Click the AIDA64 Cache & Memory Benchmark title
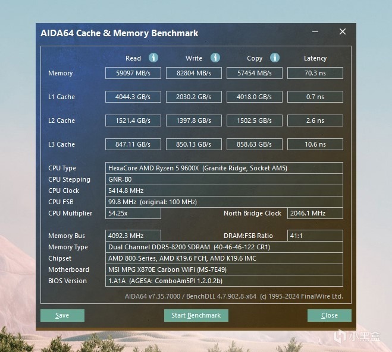The width and height of the screenshot is (392, 352). tap(119, 33)
